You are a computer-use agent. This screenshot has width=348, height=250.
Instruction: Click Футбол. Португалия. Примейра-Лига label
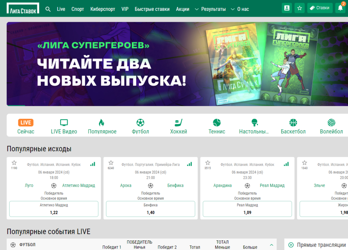151,165
